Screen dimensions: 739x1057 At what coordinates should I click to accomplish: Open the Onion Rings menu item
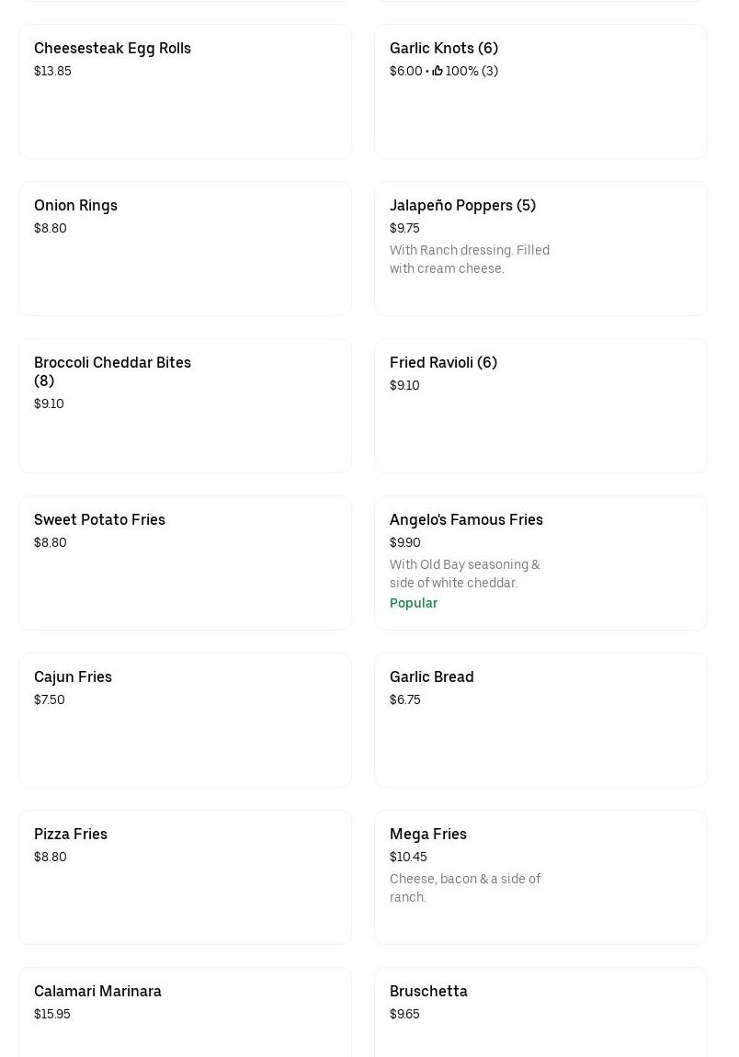185,249
